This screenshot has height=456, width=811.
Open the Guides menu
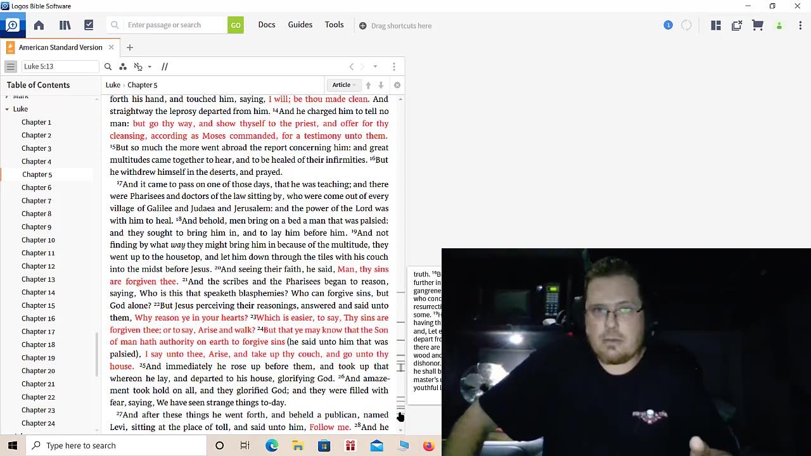point(300,25)
